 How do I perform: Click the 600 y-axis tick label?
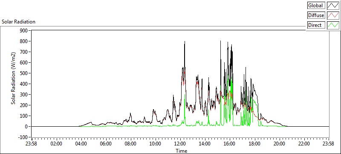click(24, 62)
